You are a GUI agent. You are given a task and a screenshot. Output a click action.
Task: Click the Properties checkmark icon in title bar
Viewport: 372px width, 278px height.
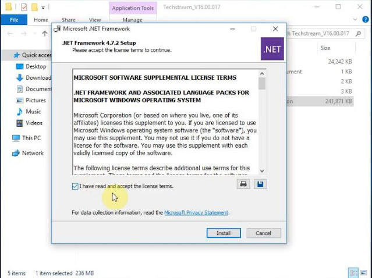pyautogui.click(x=24, y=7)
